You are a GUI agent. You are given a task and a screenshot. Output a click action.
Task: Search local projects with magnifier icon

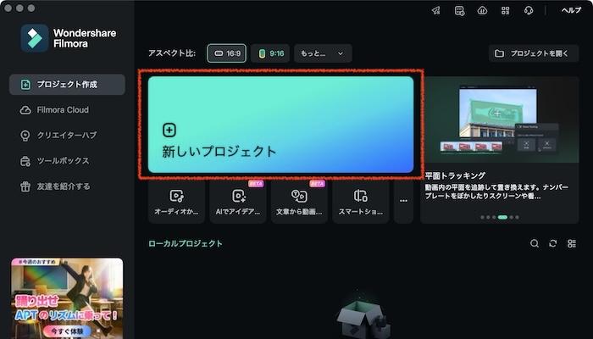pos(535,243)
